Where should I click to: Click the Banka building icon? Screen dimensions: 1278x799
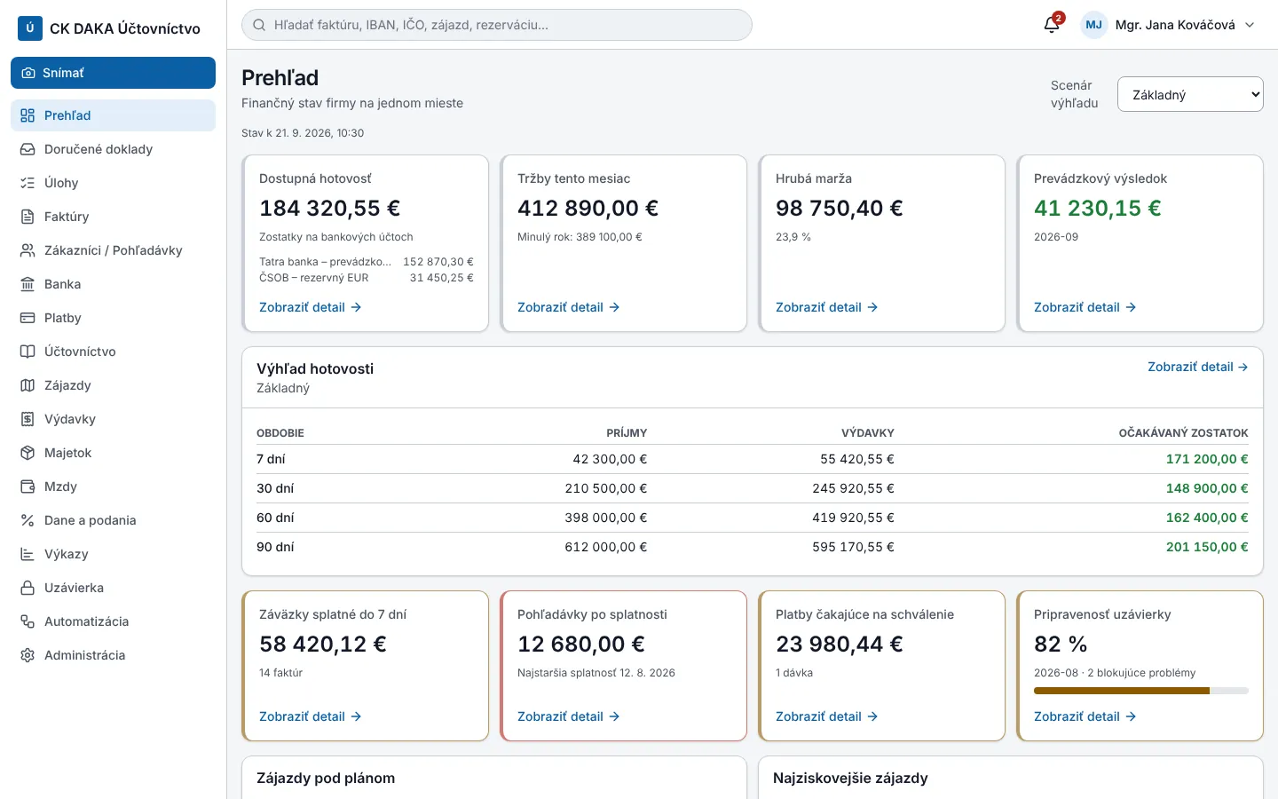coord(28,284)
